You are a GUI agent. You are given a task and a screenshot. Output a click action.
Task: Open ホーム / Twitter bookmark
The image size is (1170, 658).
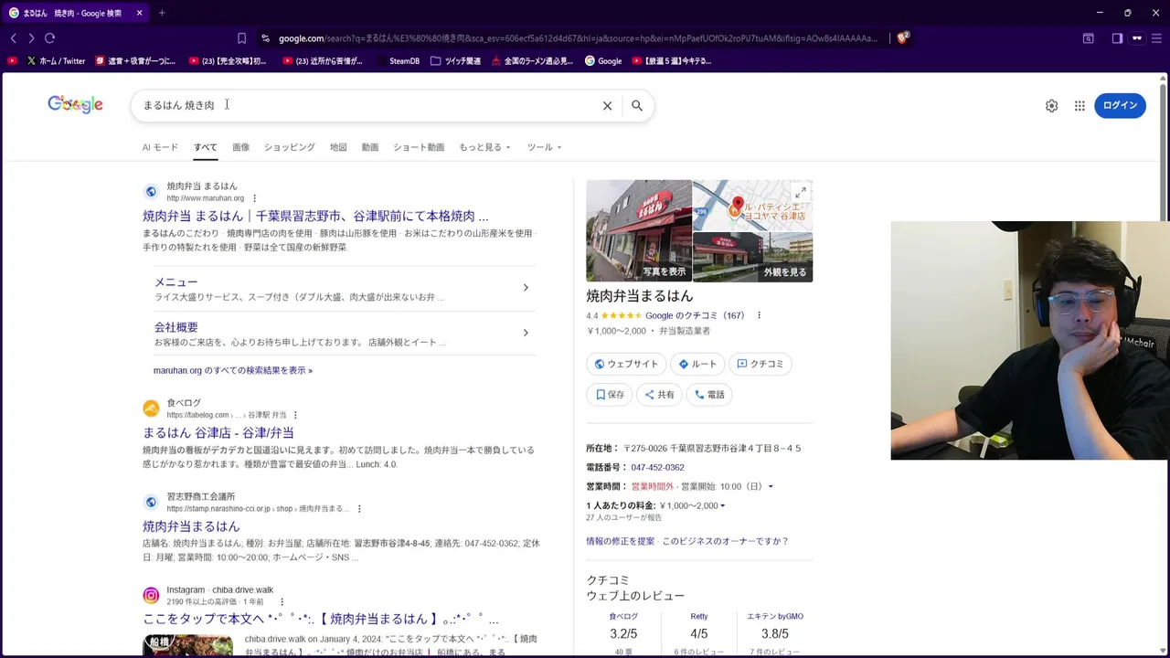[57, 61]
